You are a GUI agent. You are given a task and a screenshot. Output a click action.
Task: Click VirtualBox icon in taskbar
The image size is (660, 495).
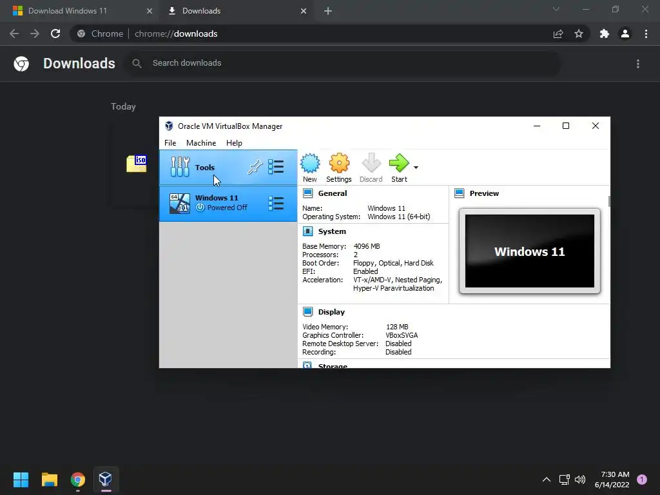[106, 479]
